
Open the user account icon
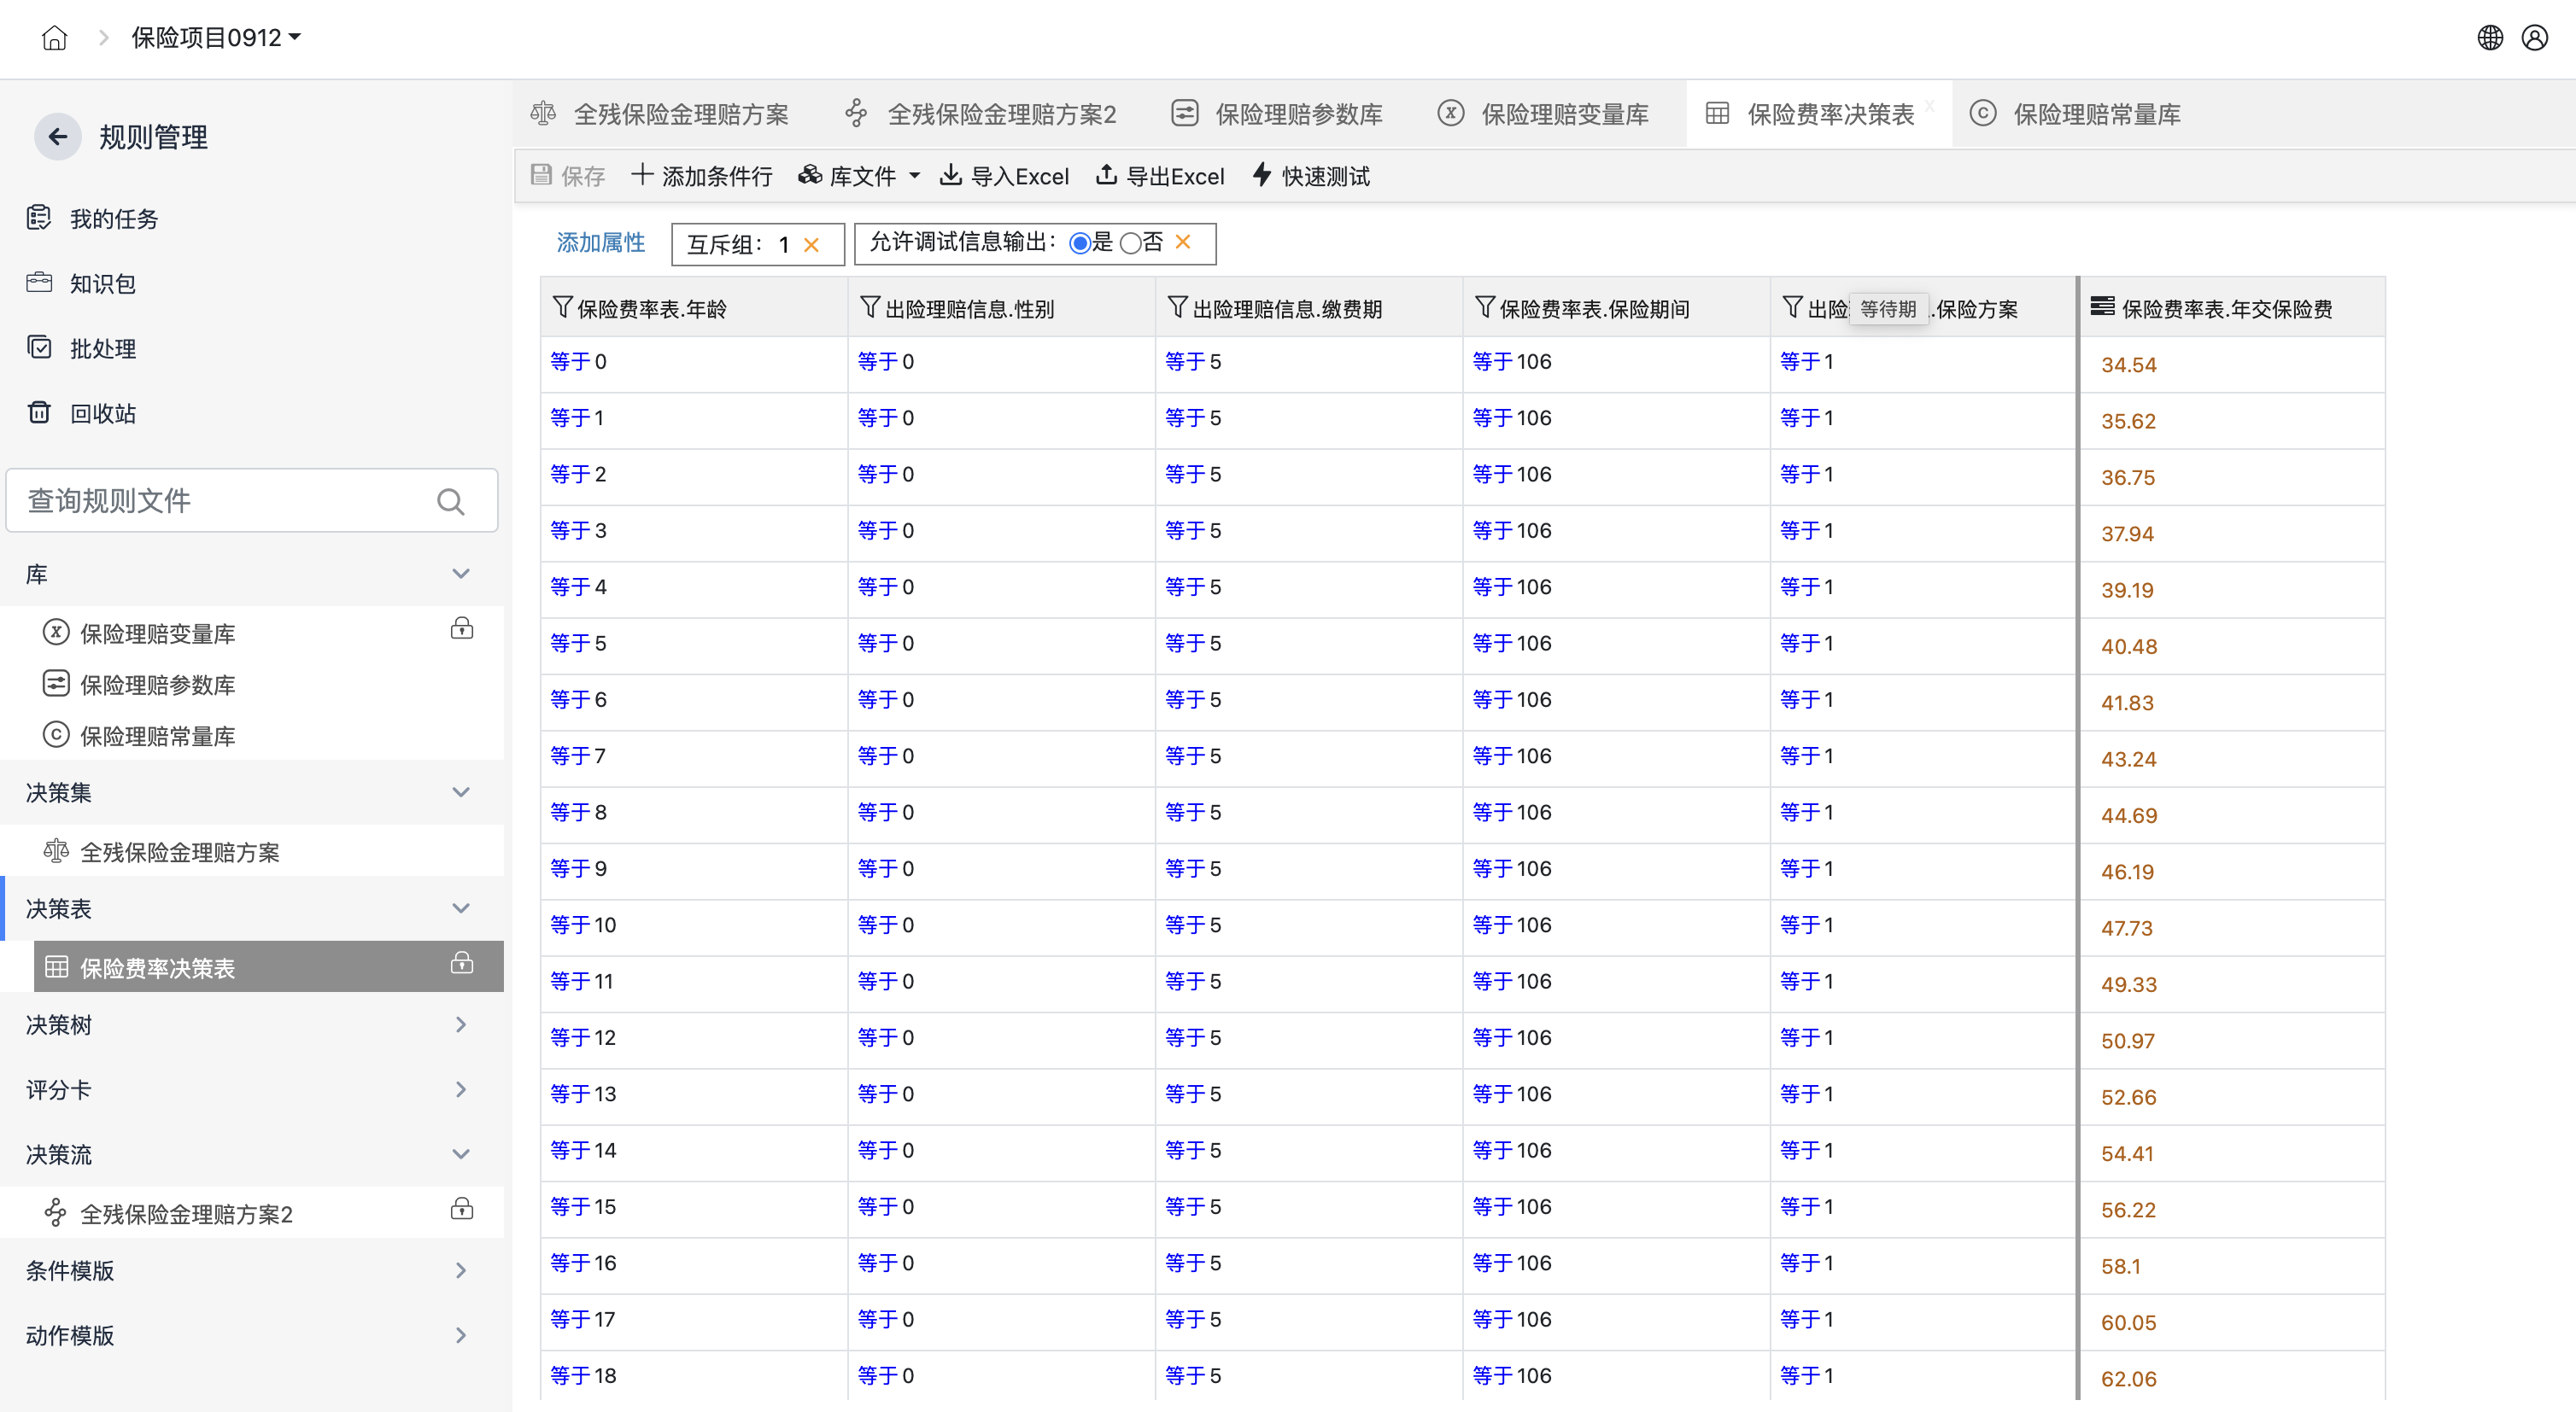(x=2534, y=38)
